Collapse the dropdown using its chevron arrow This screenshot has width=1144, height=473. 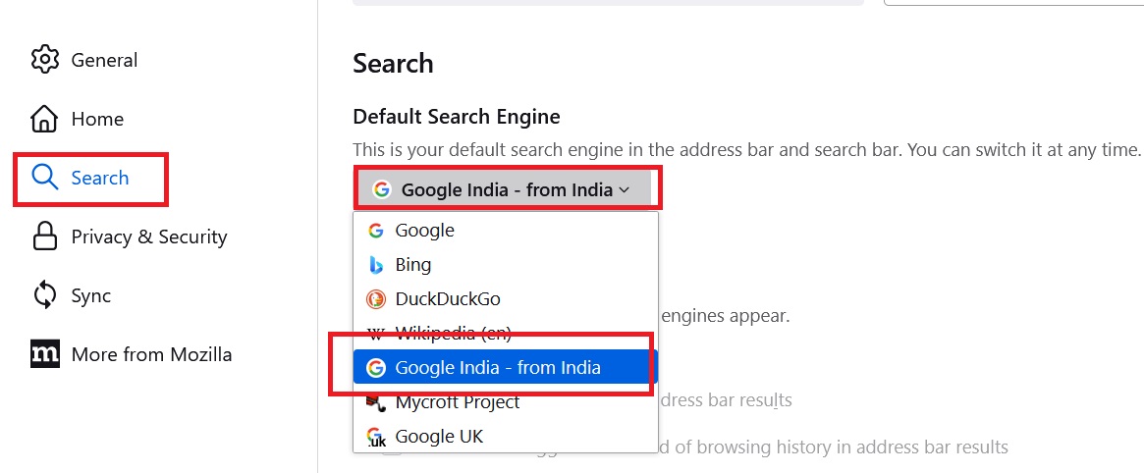[x=625, y=190]
